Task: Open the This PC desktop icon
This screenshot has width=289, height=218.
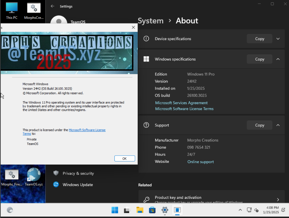Action: [x=12, y=11]
